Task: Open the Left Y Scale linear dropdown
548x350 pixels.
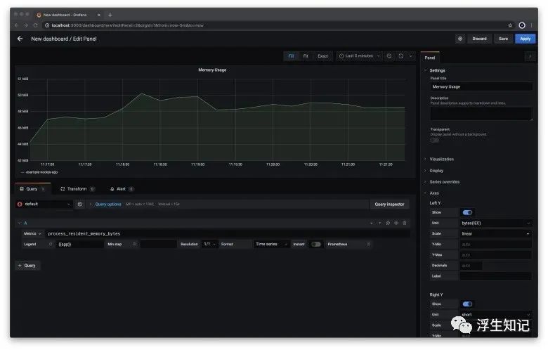Action: [x=496, y=233]
